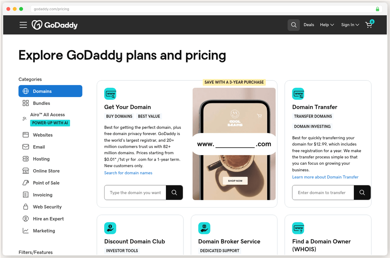Viewport: 390px width, 258px height.
Task: Open the search magnifier in the navigation bar
Action: point(293,25)
